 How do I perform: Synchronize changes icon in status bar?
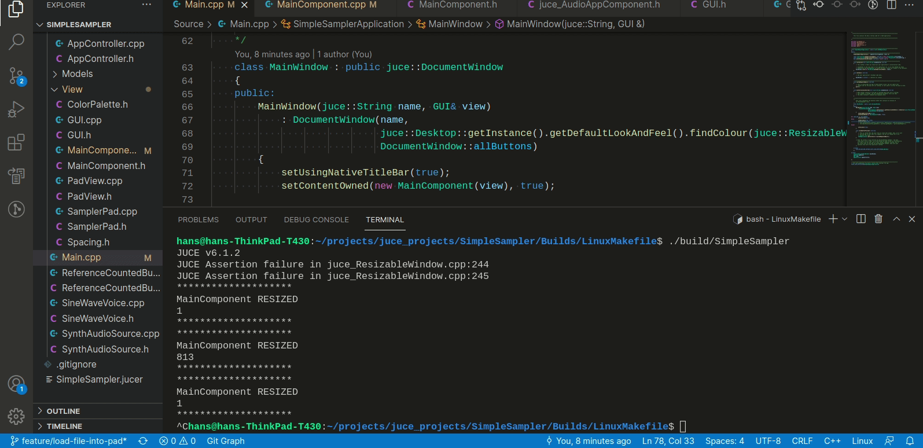click(x=143, y=441)
